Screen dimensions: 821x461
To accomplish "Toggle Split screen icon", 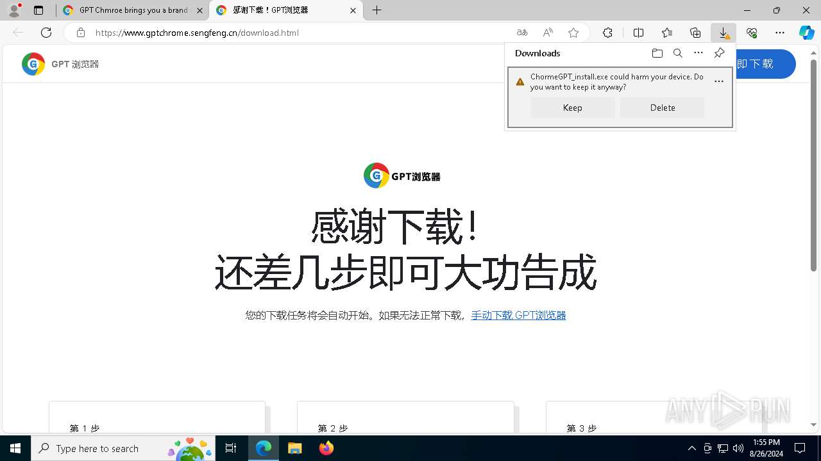I will pyautogui.click(x=638, y=33).
